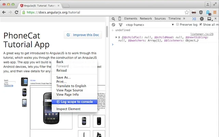Toggle the DevTools console drawer icon

194,19
